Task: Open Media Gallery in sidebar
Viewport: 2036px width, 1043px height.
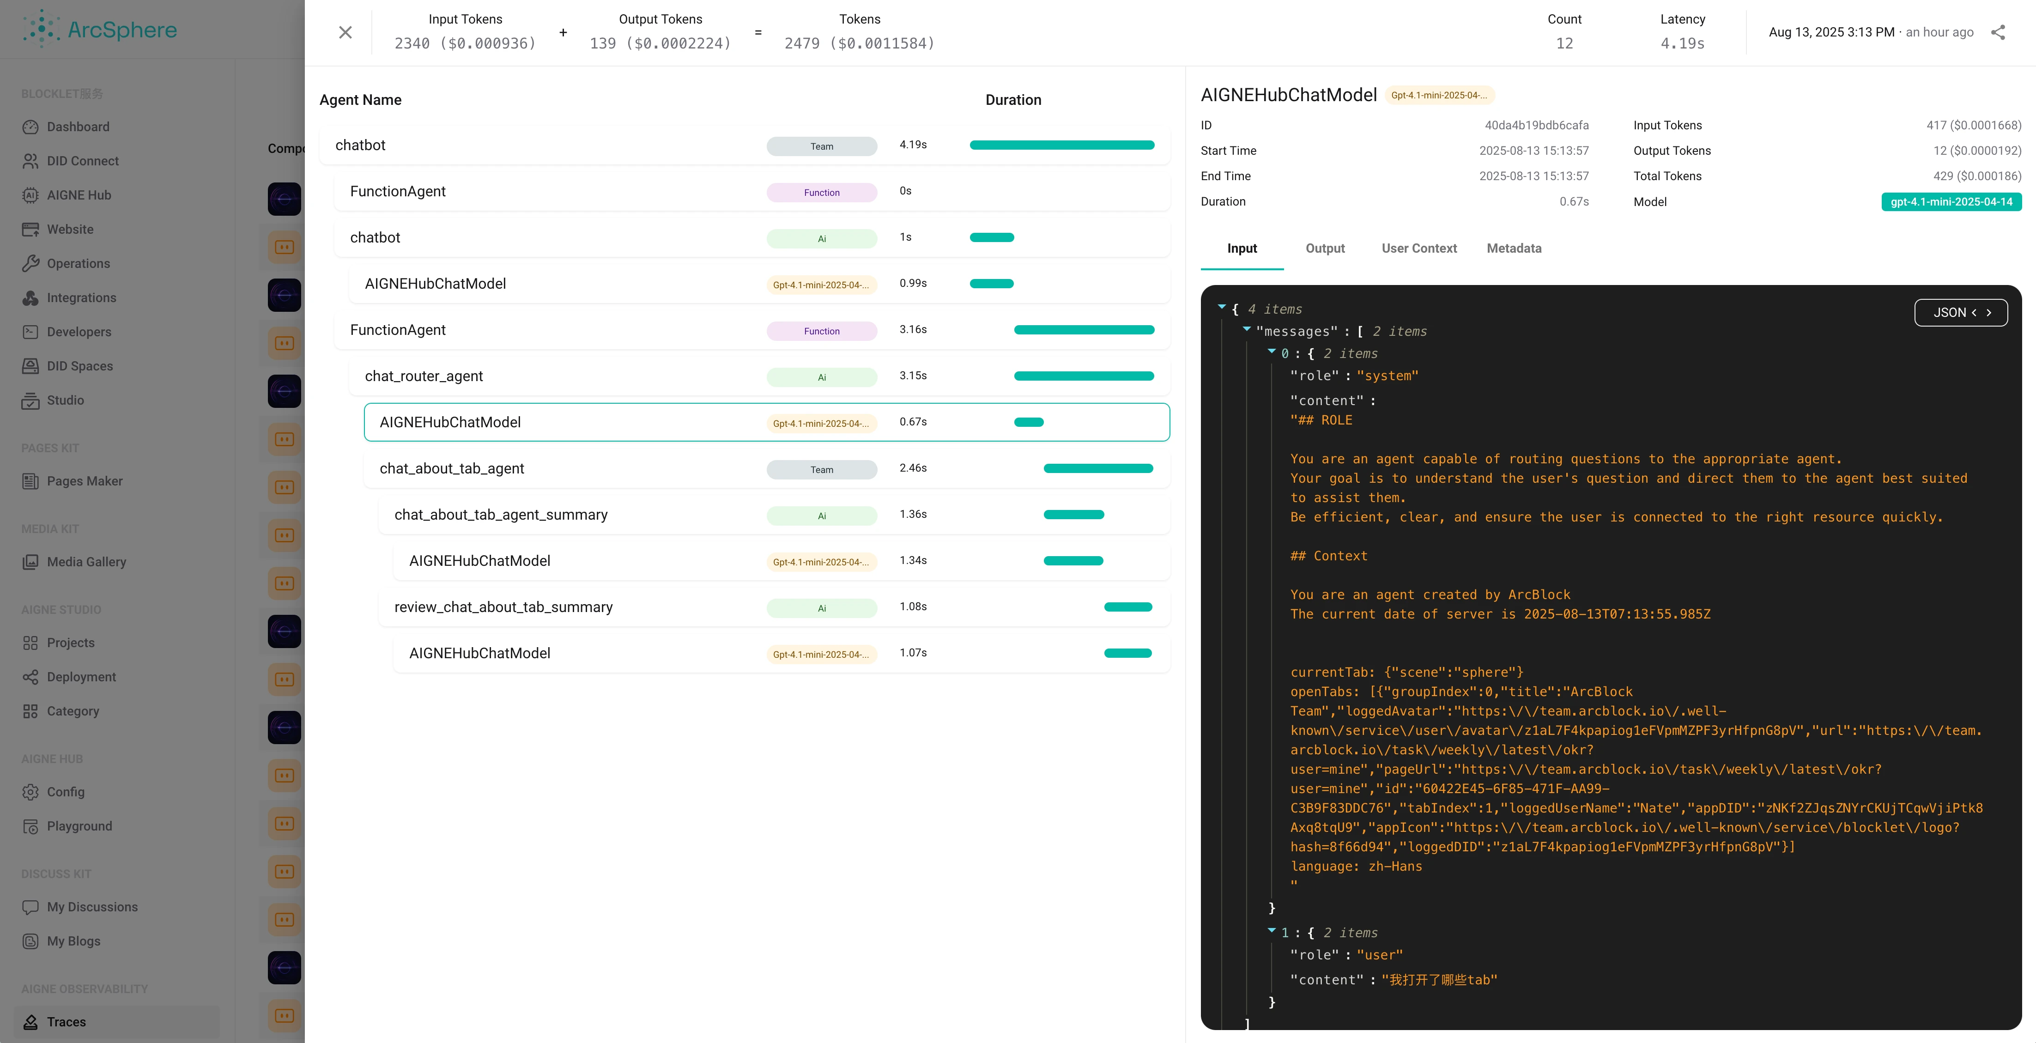Action: (86, 562)
